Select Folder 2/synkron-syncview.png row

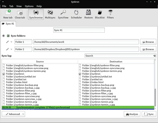point(116,96)
